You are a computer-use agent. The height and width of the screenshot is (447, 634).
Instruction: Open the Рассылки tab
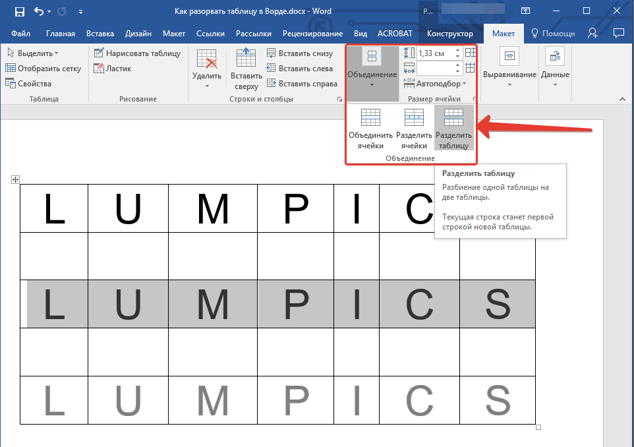[254, 34]
